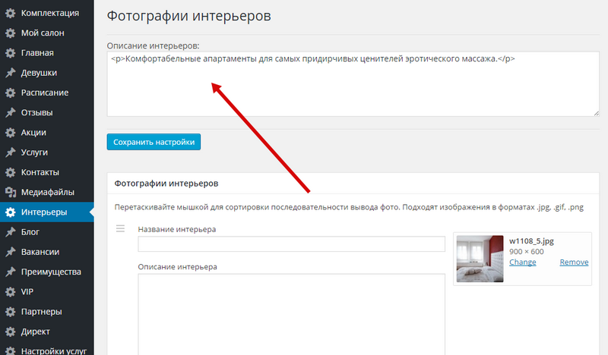Click the gear icon beside VIP
This screenshot has height=355, width=608.
coord(11,292)
